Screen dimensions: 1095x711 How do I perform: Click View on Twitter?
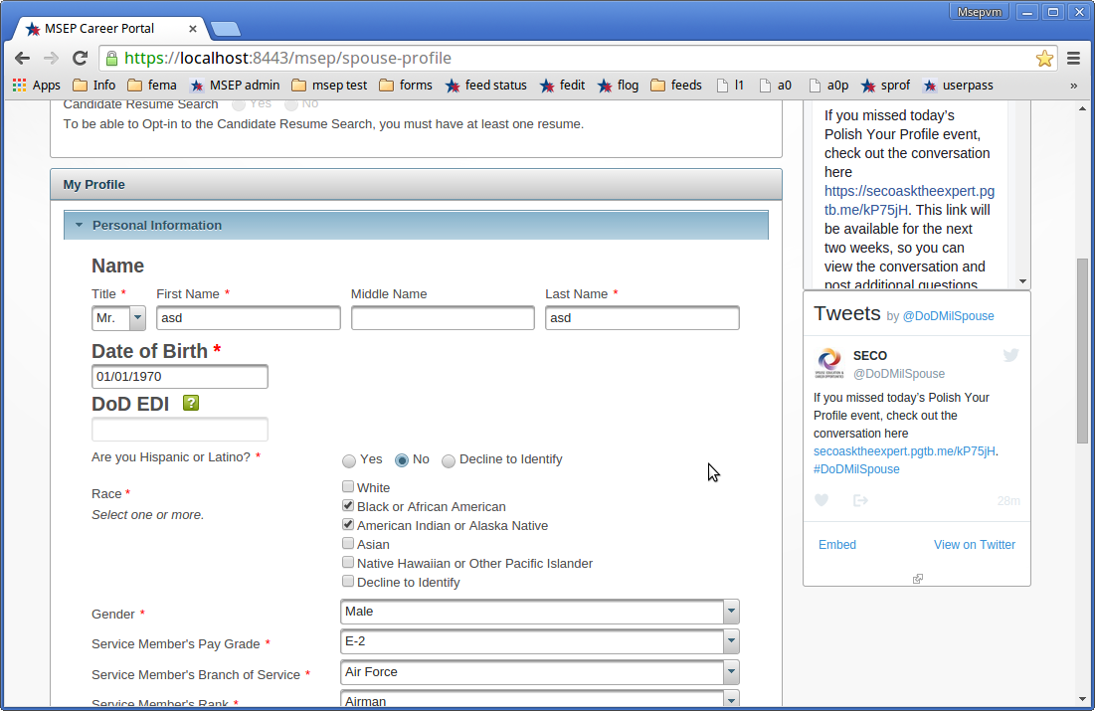(975, 545)
